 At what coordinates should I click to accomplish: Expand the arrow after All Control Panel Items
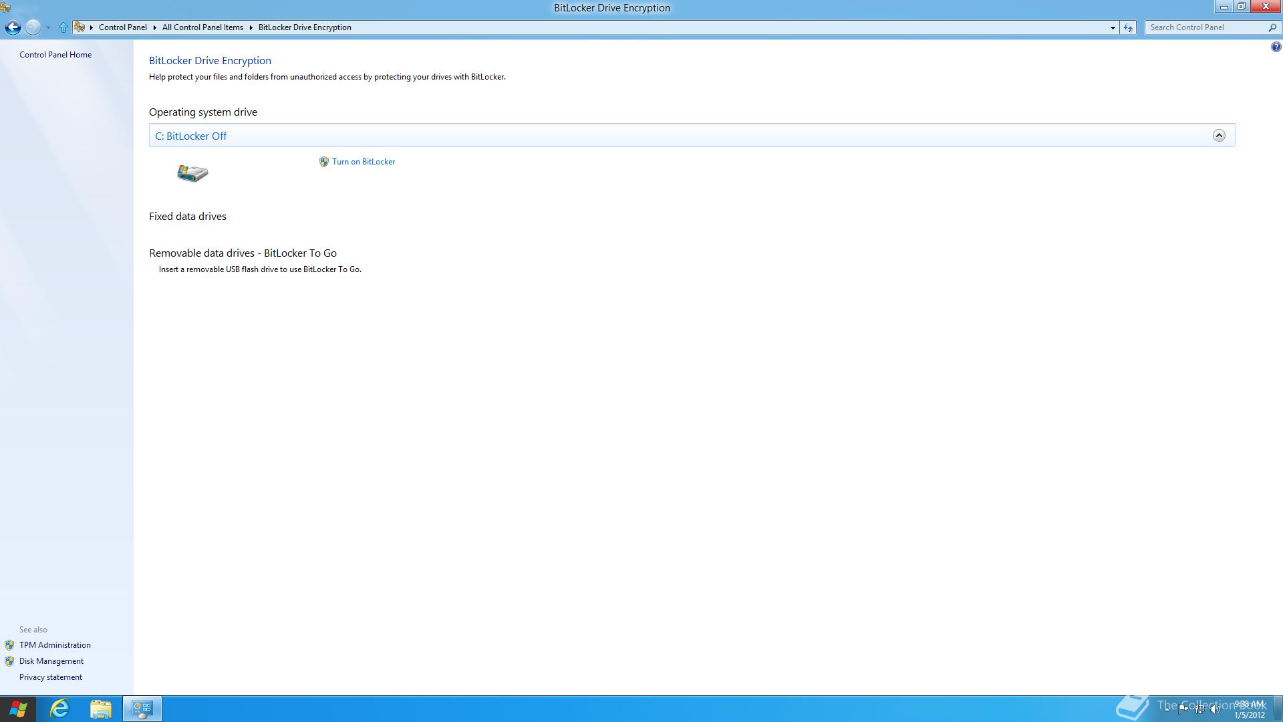pos(251,27)
